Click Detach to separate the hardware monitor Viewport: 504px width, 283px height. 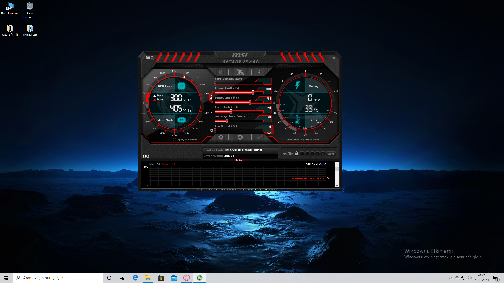coord(240,160)
